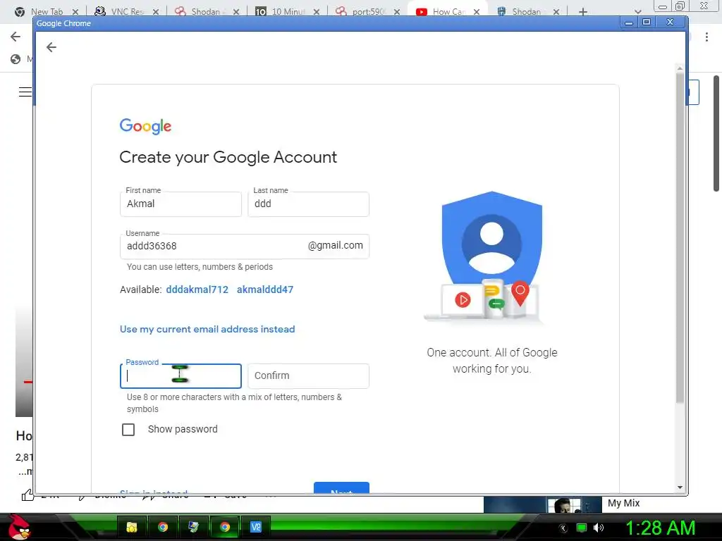
Task: Click the Confirm password field
Action: (308, 376)
